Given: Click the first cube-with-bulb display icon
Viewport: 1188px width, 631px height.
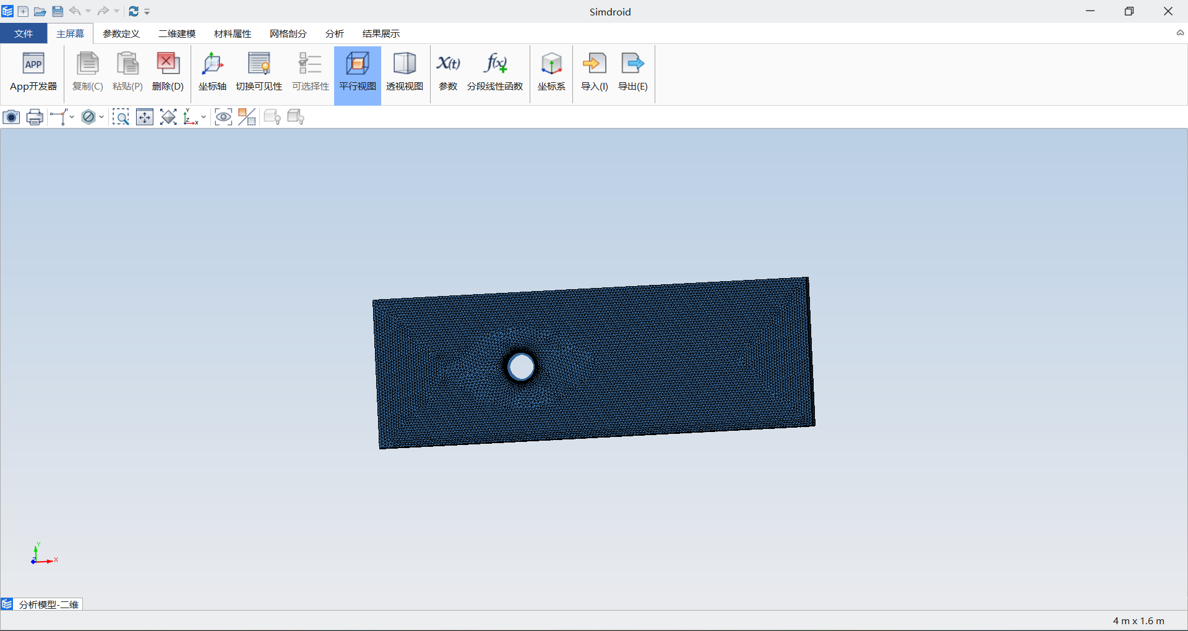Looking at the screenshot, I should point(272,117).
